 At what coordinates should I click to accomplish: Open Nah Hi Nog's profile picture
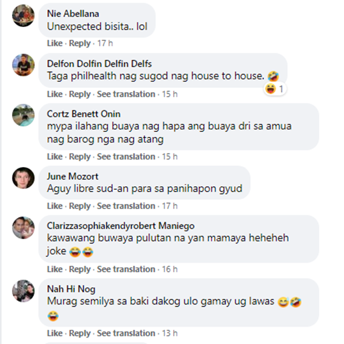[x=23, y=291]
